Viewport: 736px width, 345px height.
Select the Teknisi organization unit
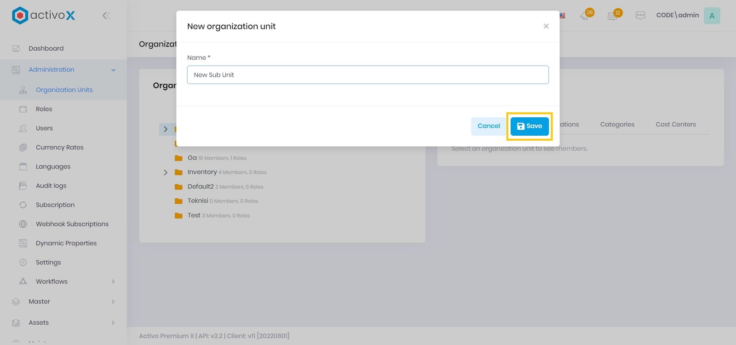pyautogui.click(x=198, y=201)
